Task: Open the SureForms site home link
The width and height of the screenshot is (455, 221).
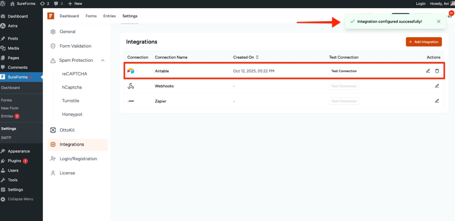Action: coord(23,4)
